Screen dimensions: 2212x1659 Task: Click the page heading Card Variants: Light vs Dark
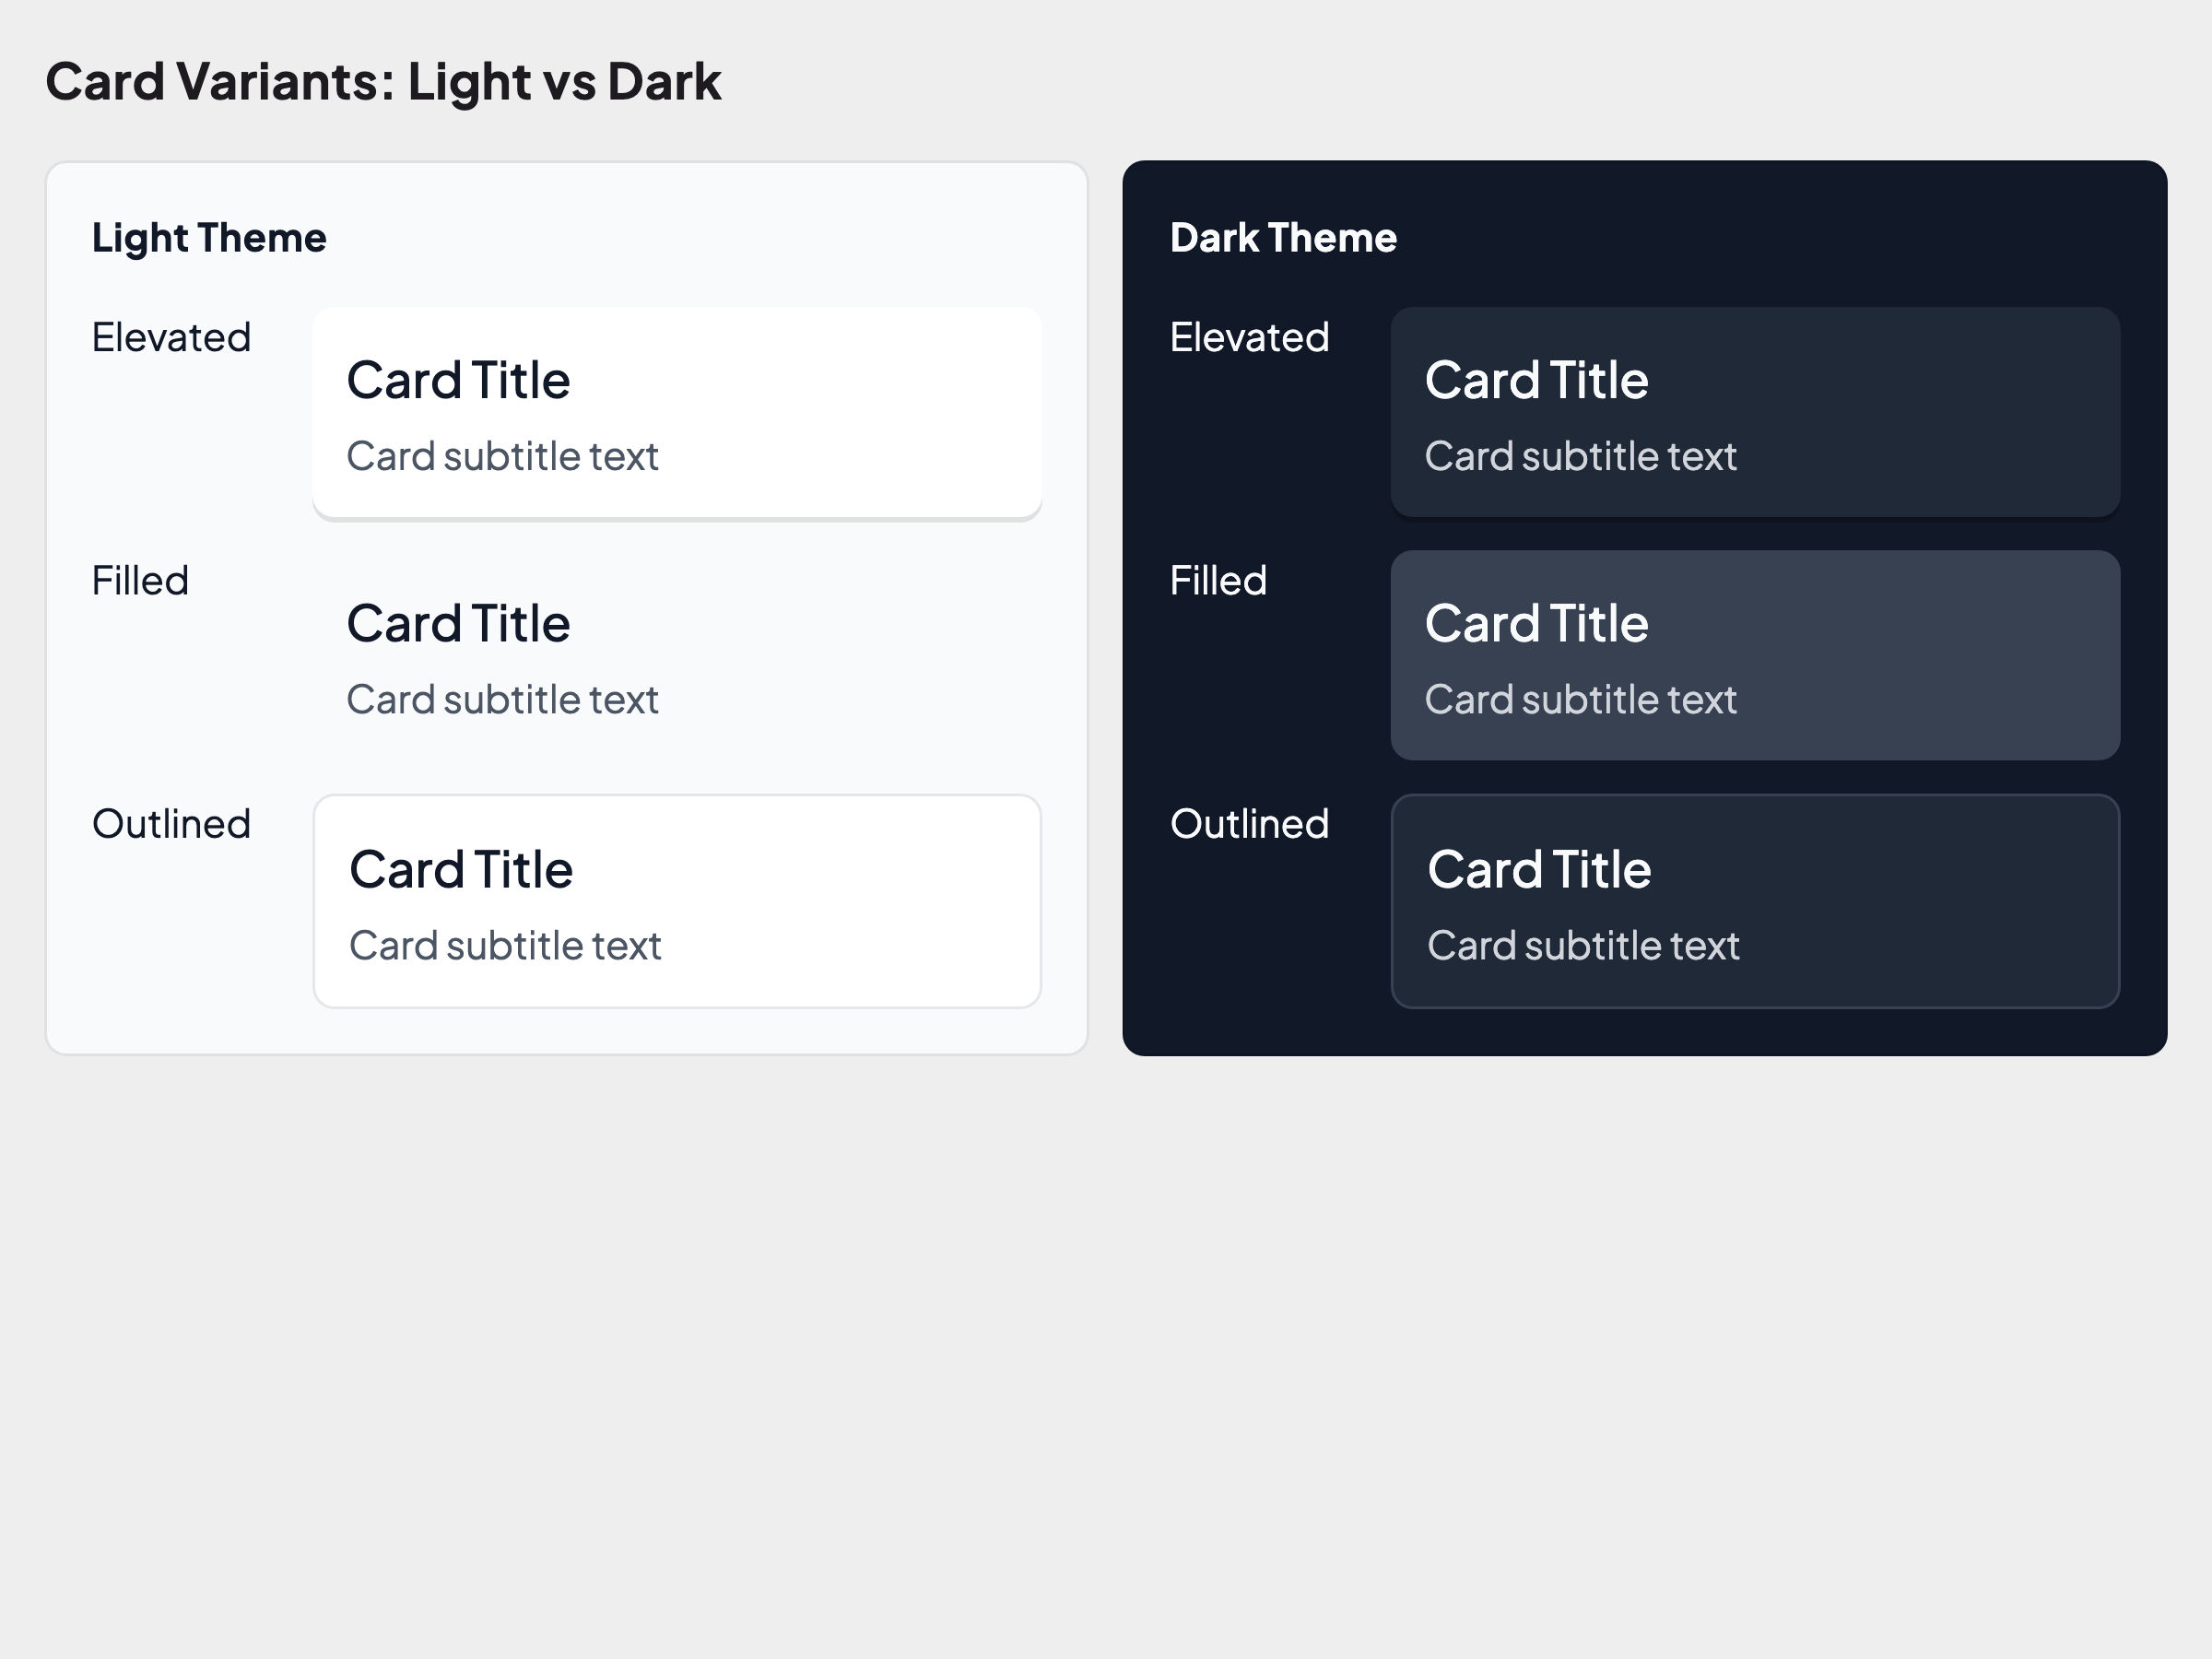(383, 82)
